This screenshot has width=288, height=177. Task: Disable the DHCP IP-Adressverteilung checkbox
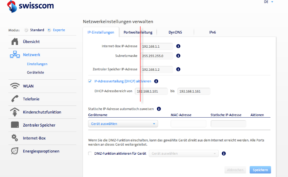(x=90, y=81)
